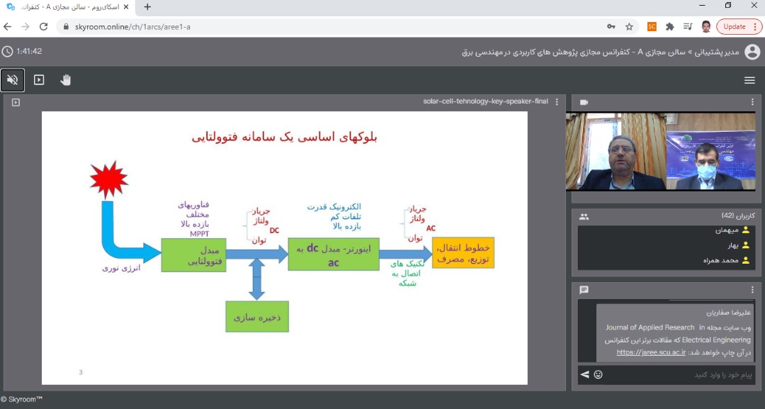765x409 pixels.
Task: Open the jaree.scu.ac.ir link in chat
Action: (x=651, y=352)
